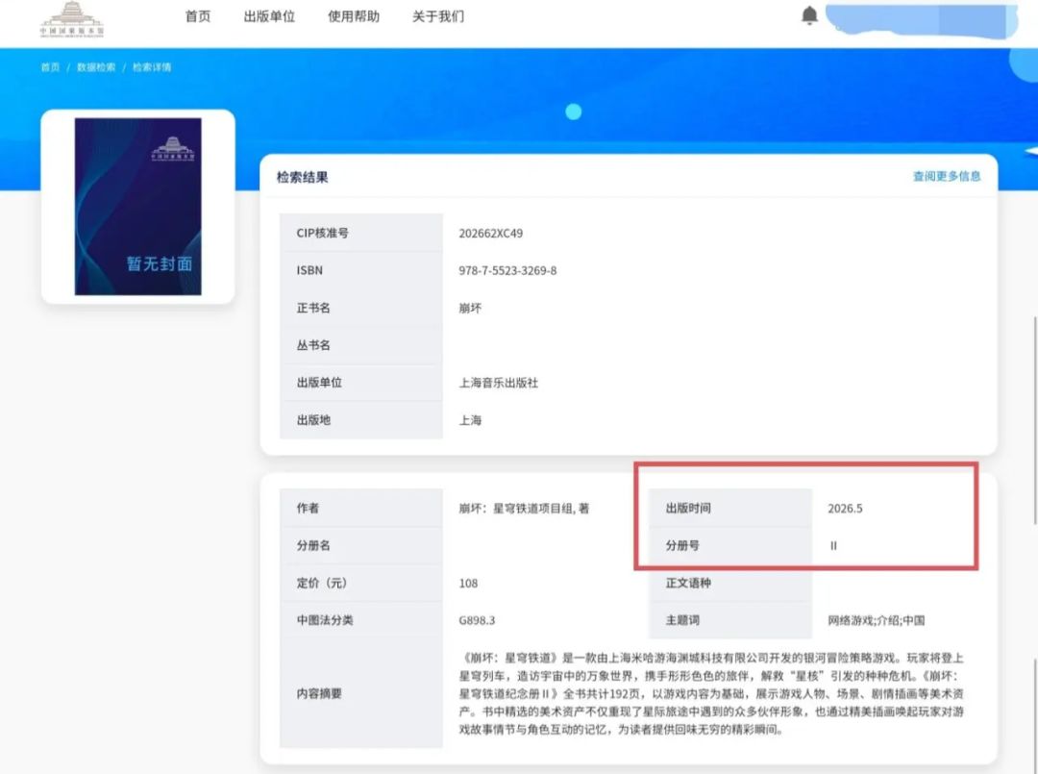Click the 数据检索 breadcrumb link
Screen dimensions: 1038x774
point(96,67)
